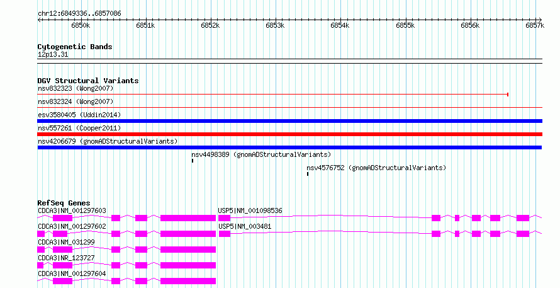The width and height of the screenshot is (560, 288).
Task: Open the nsv557261 (Cooper2011) variant label
Action: [x=79, y=128]
